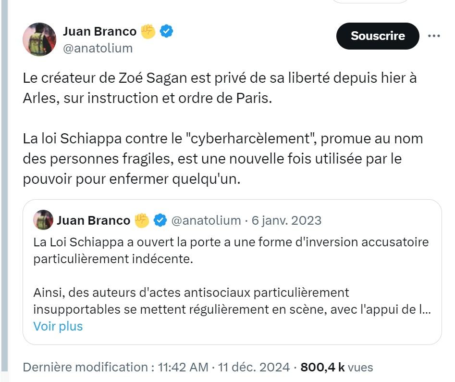Click the Juan Branco name in the quoted tweet
This screenshot has height=382, width=455.
(x=93, y=220)
